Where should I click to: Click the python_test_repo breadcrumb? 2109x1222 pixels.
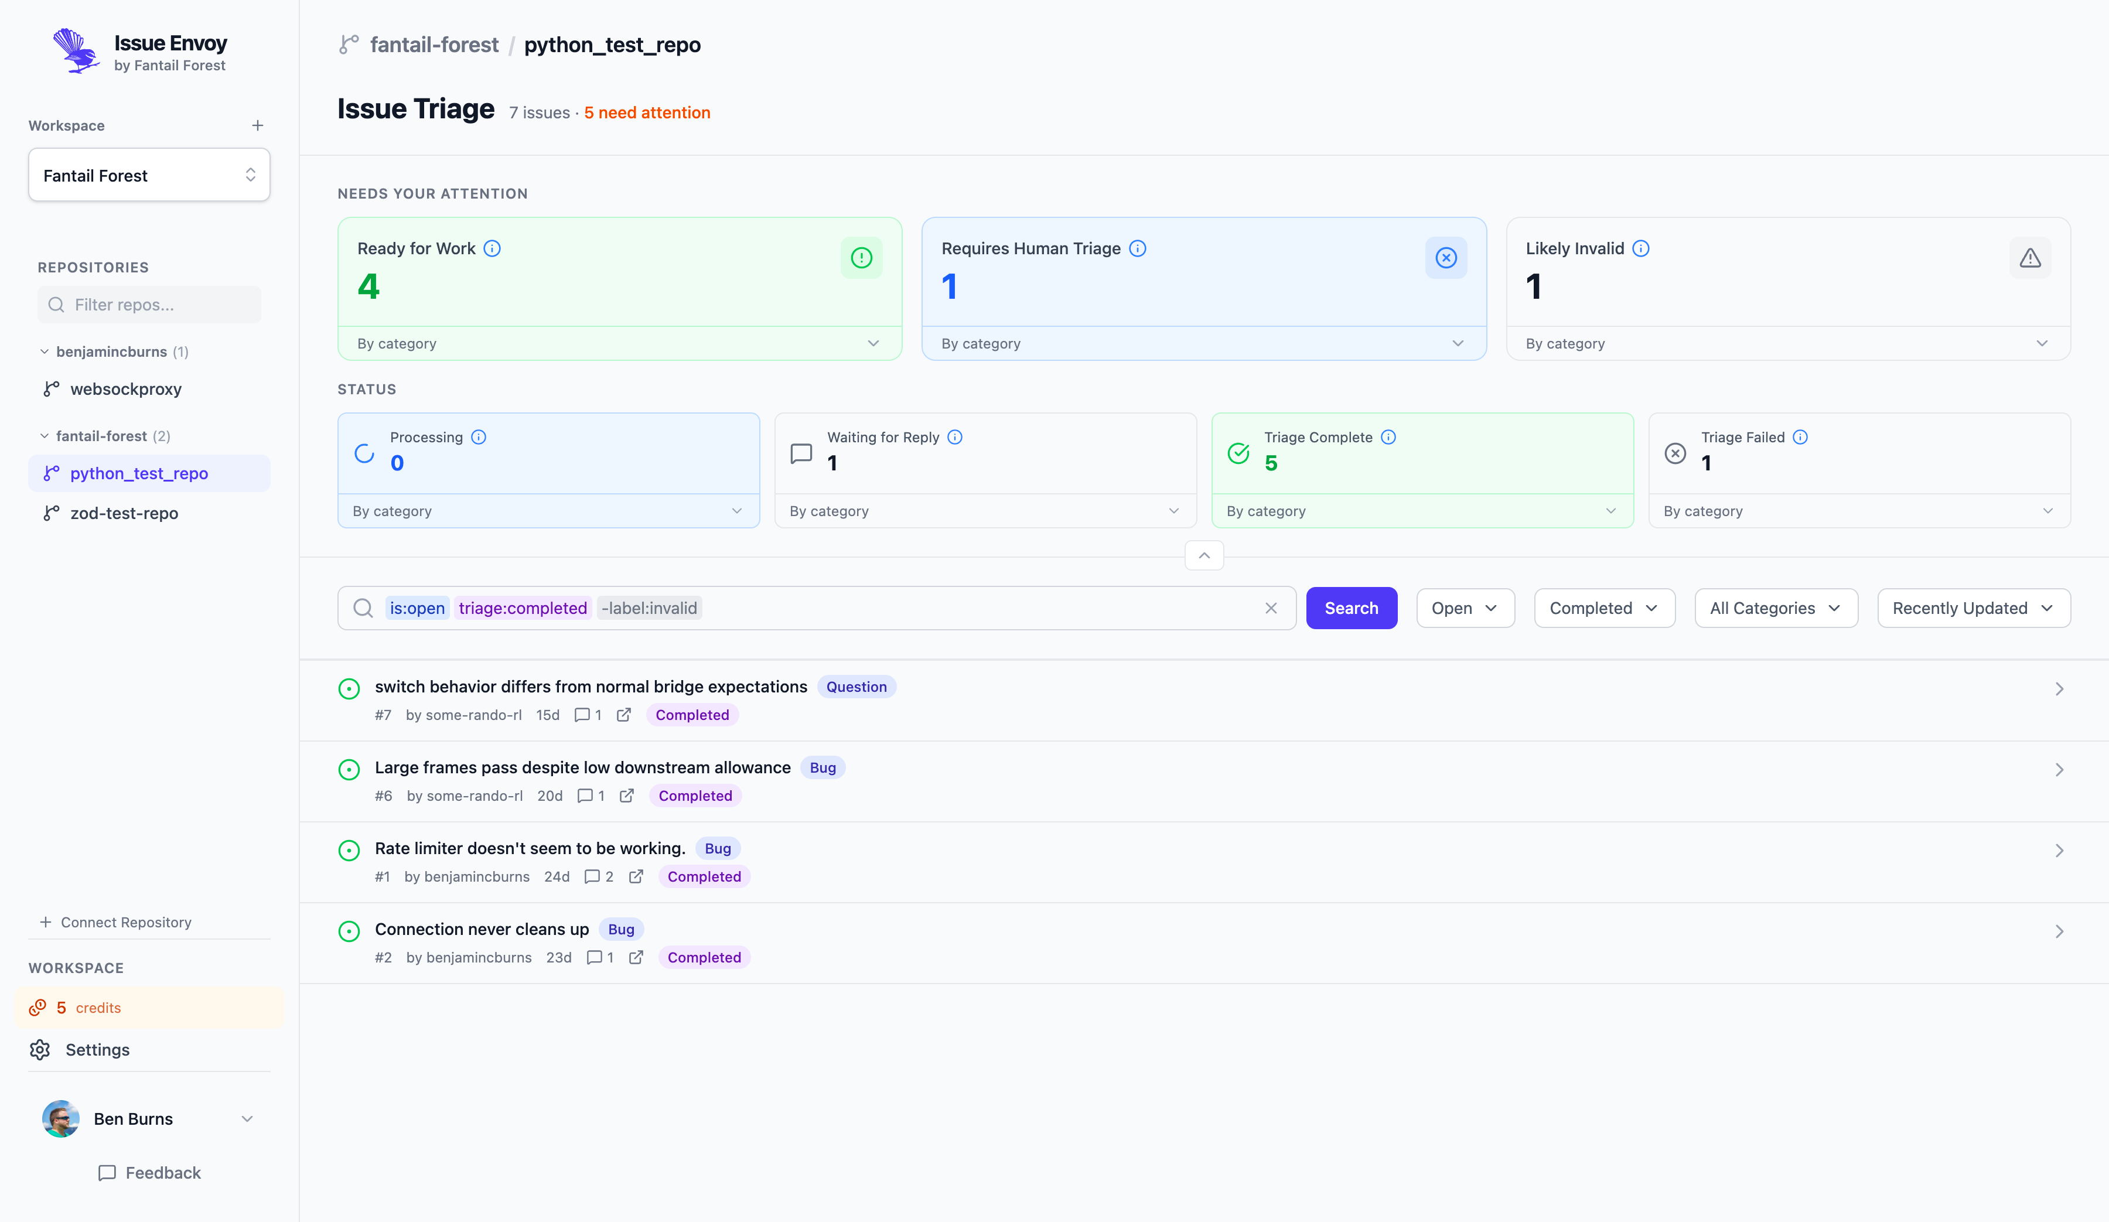[x=613, y=45]
